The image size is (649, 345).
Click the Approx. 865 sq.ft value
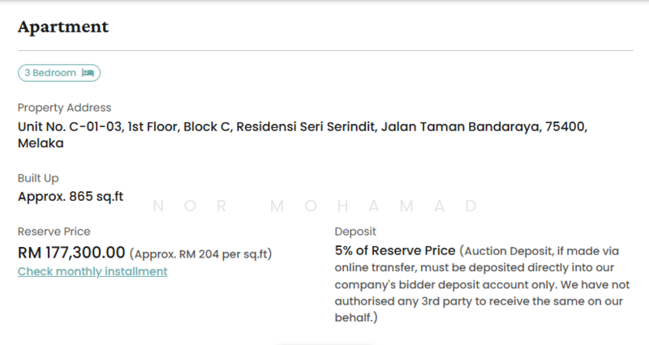tap(71, 195)
